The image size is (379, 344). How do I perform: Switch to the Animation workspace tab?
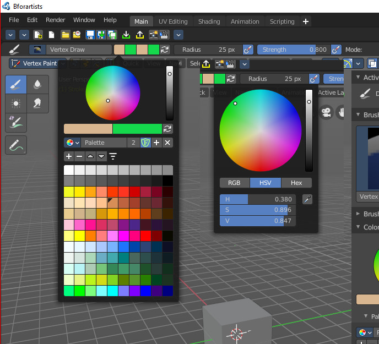(245, 21)
